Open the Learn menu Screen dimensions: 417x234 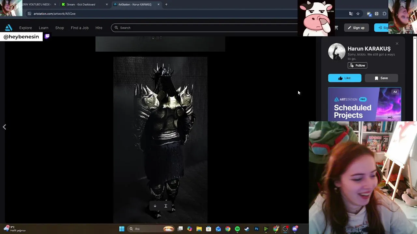click(43, 28)
